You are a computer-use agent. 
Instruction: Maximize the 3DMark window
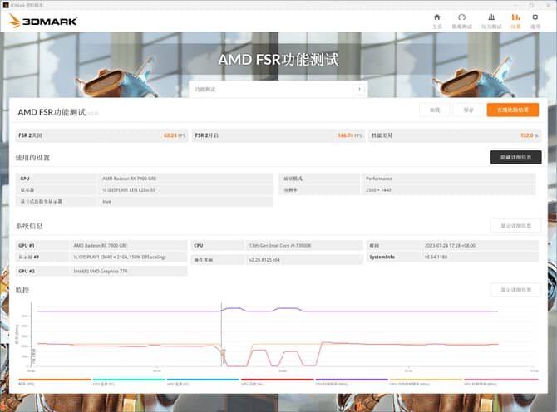pos(531,5)
